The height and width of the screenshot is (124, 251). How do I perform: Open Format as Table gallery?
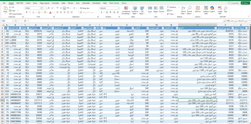[135, 10]
